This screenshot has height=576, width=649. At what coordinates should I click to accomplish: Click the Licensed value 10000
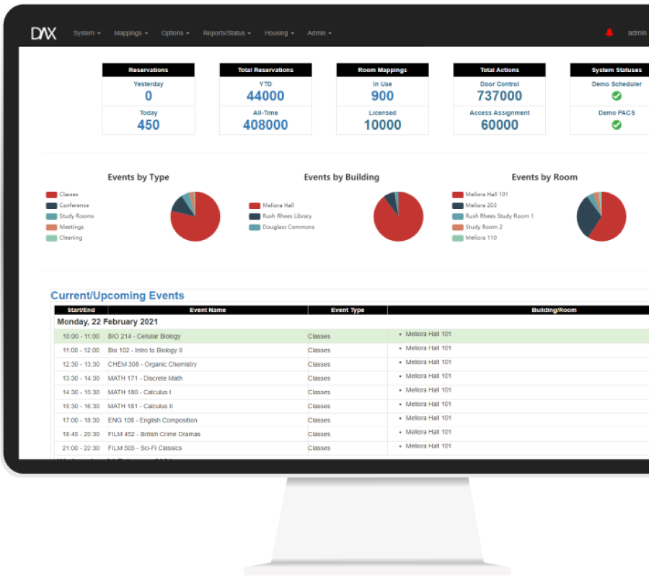382,125
